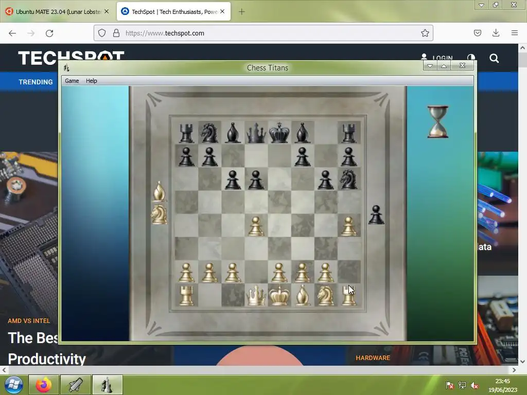Image resolution: width=527 pixels, height=395 pixels.
Task: Open a new browser tab
Action: point(241,12)
